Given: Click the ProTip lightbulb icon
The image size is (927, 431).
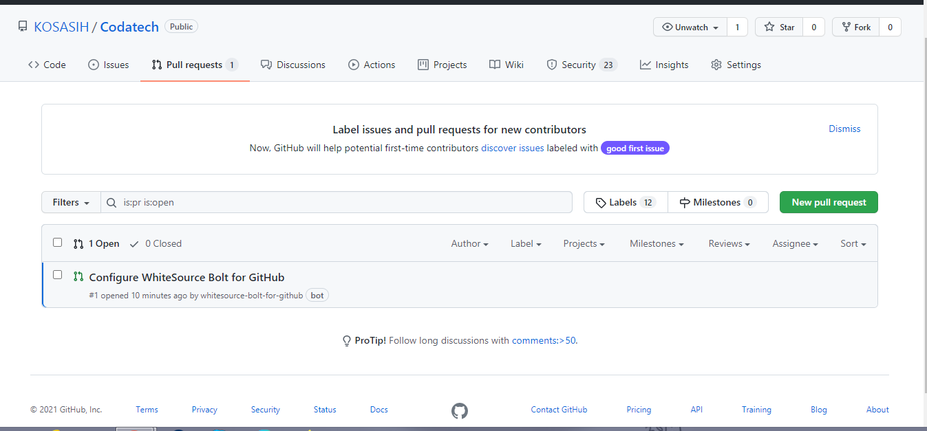Looking at the screenshot, I should pyautogui.click(x=347, y=340).
